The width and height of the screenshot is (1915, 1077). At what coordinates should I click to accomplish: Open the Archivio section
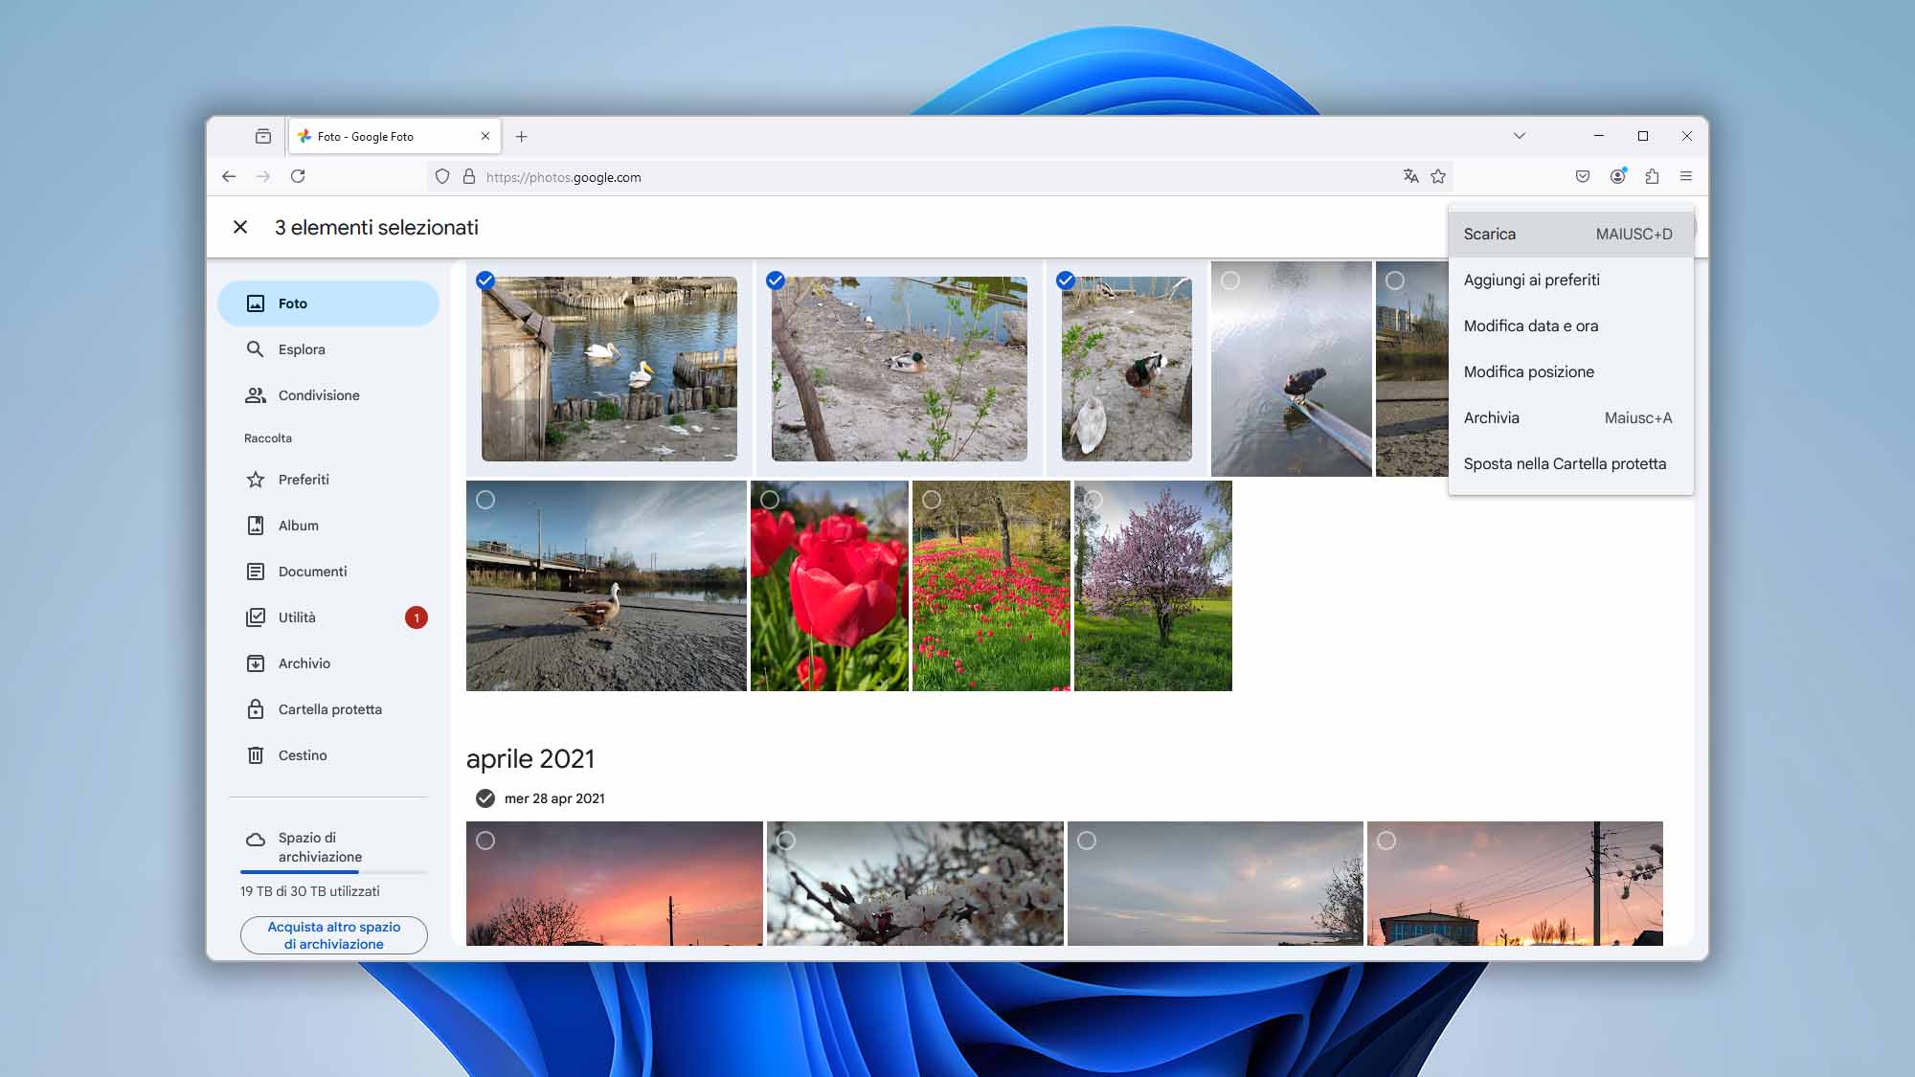pyautogui.click(x=302, y=662)
